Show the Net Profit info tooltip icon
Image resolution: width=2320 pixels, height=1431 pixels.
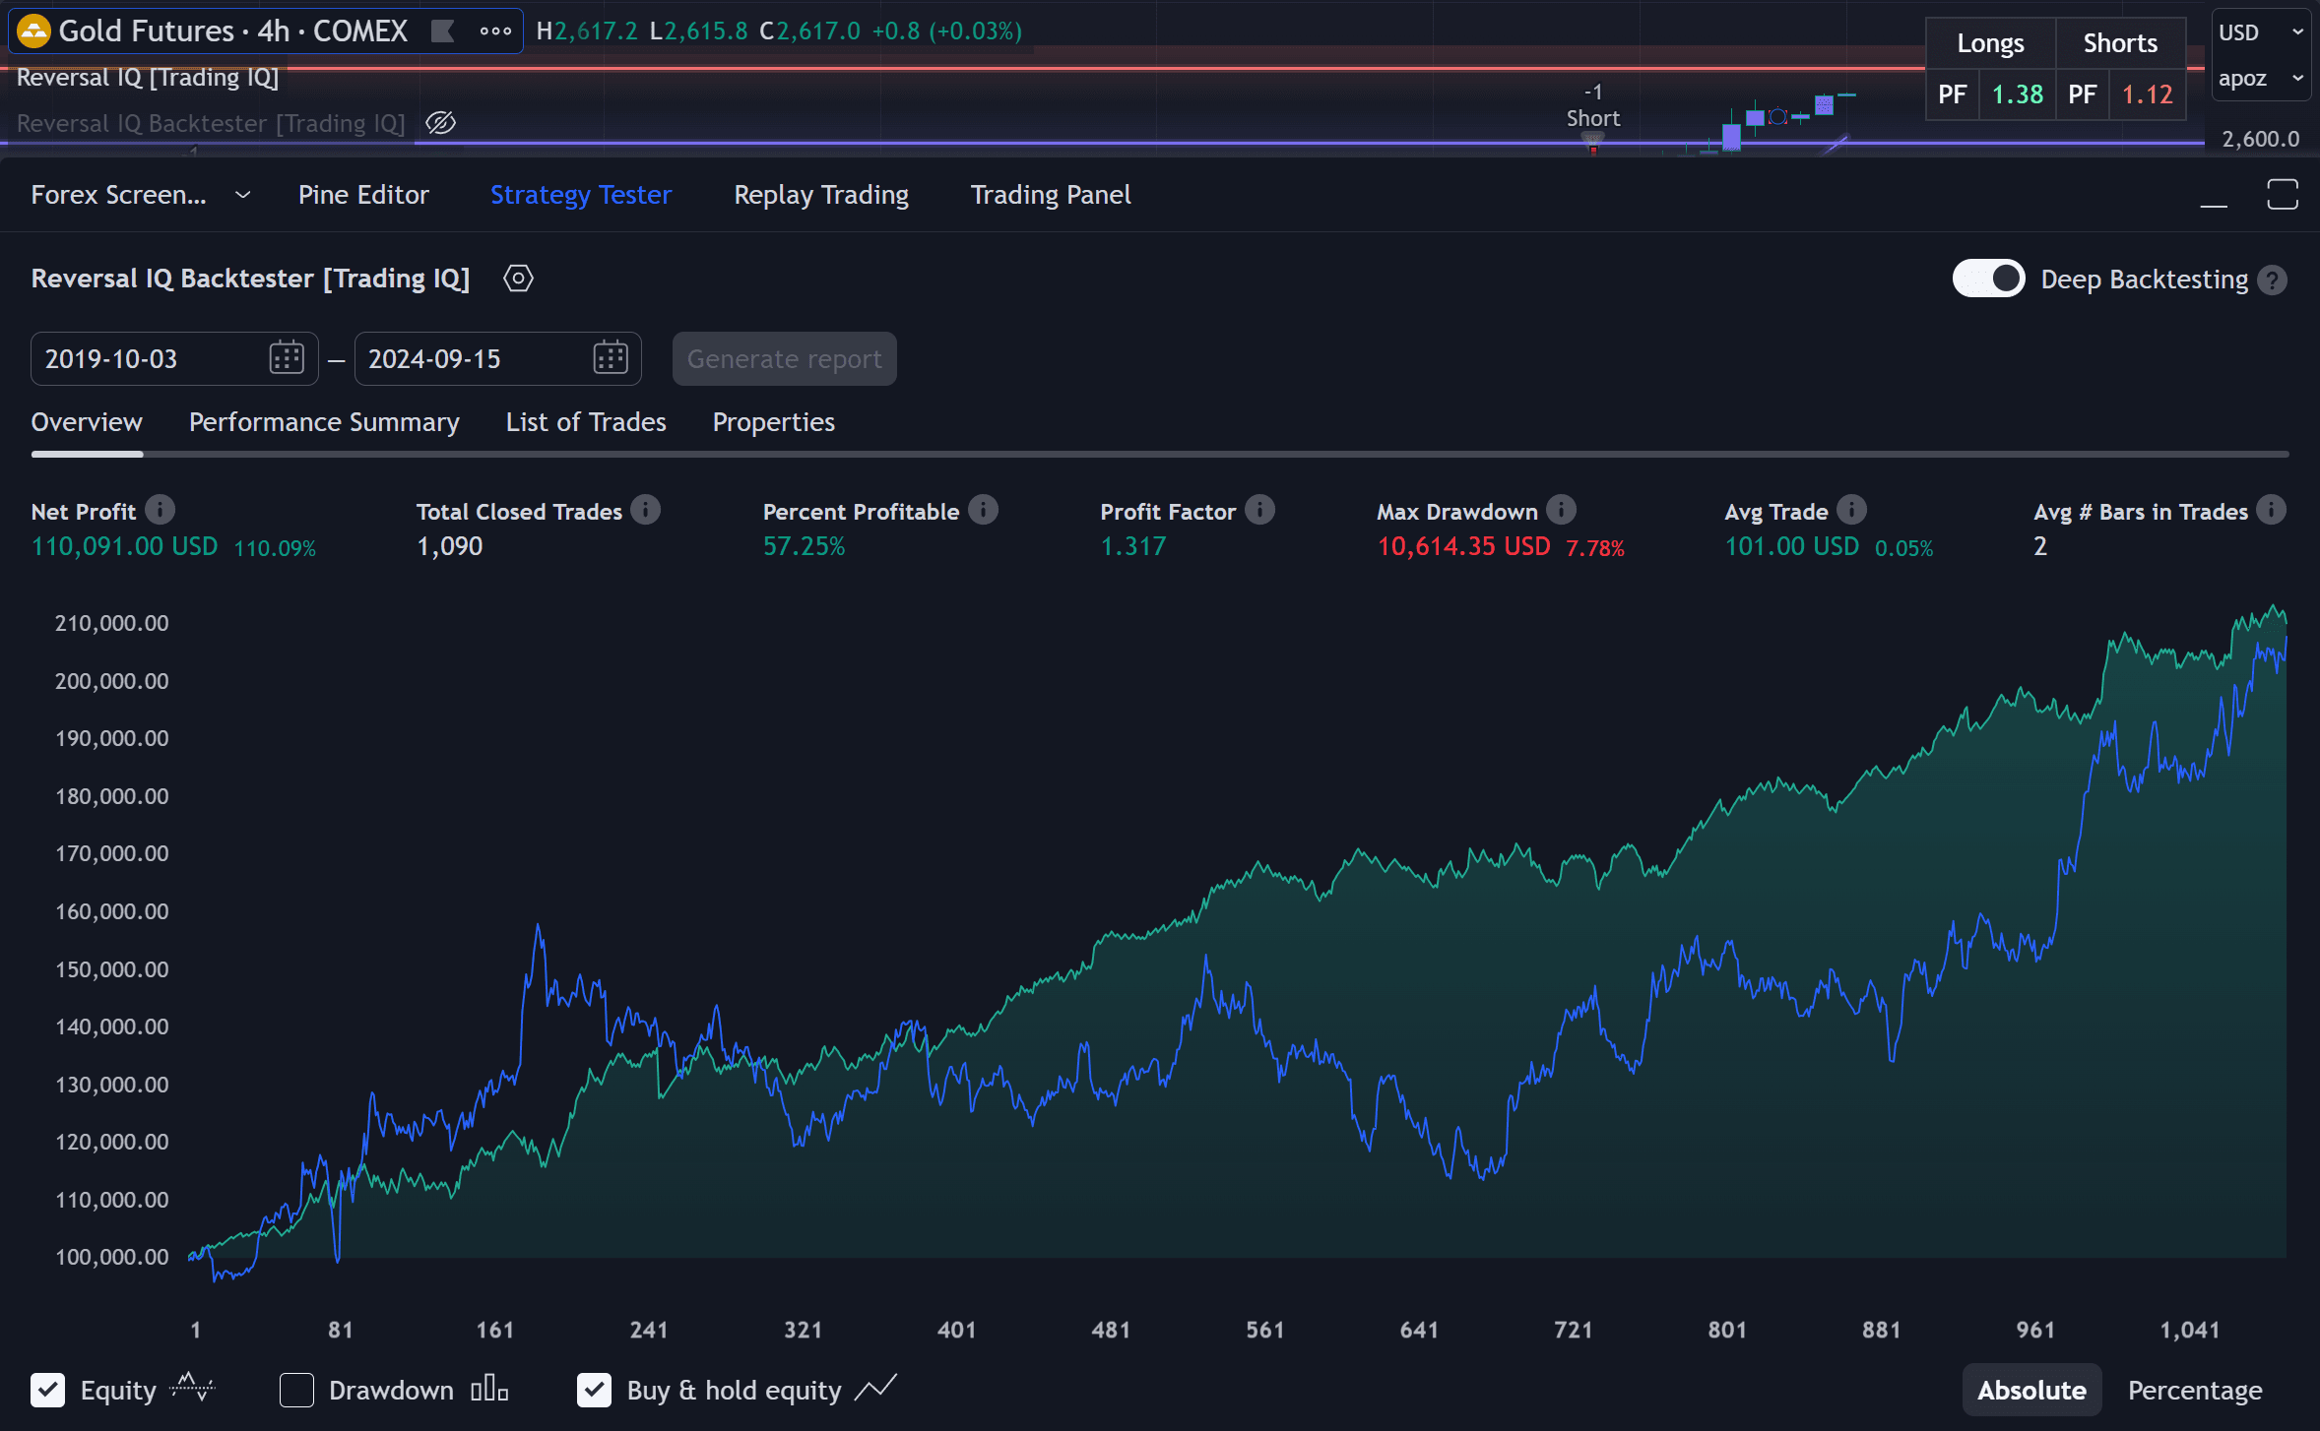coord(161,510)
